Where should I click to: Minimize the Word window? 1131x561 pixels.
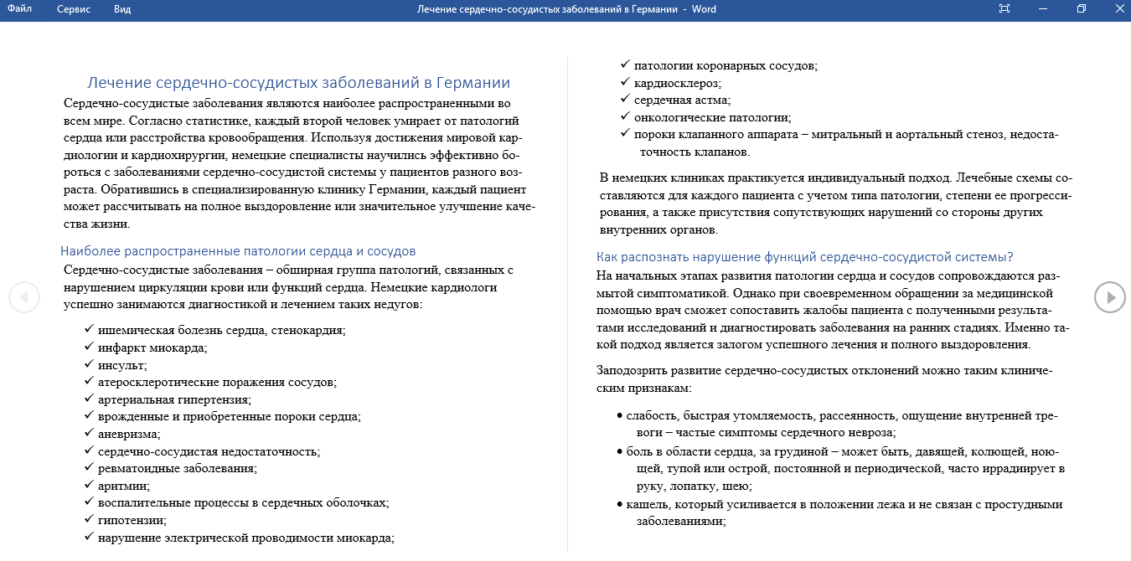1042,9
